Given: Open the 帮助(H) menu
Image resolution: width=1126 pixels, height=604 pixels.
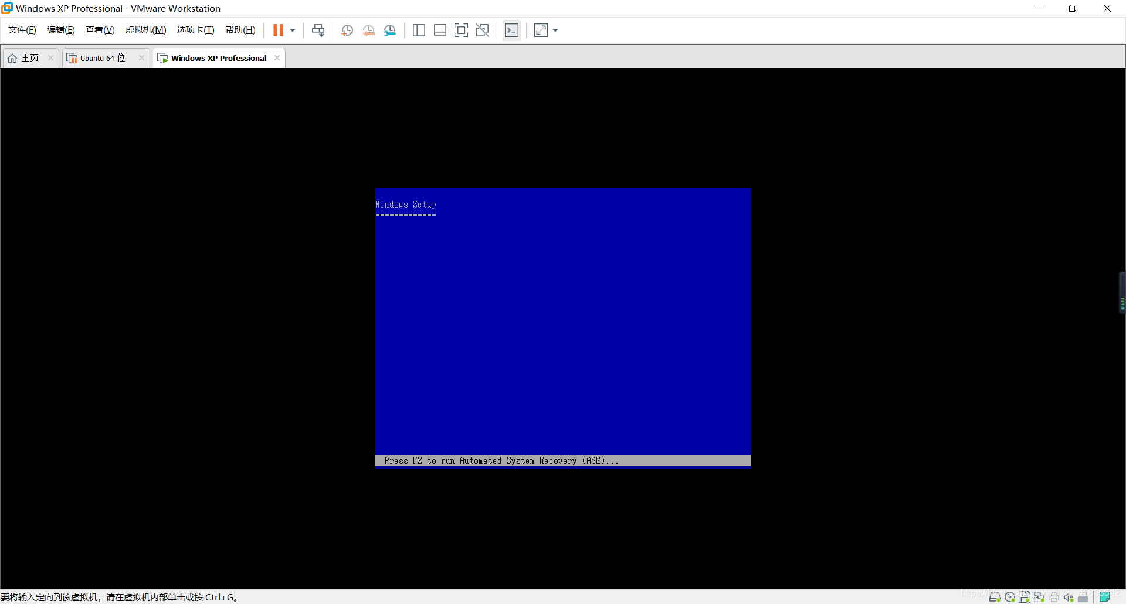Looking at the screenshot, I should point(240,30).
